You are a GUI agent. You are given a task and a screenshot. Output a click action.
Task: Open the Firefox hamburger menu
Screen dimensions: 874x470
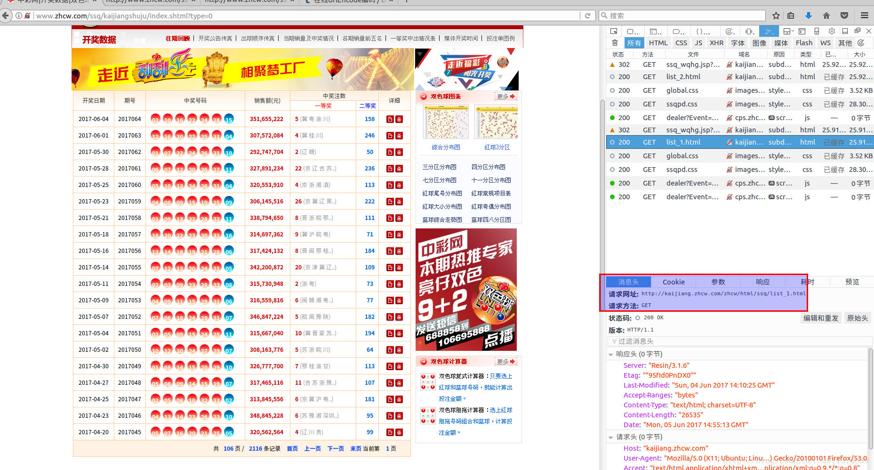point(865,15)
